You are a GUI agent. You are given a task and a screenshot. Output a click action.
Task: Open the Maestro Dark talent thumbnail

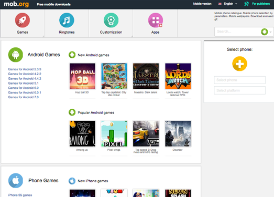(146, 76)
